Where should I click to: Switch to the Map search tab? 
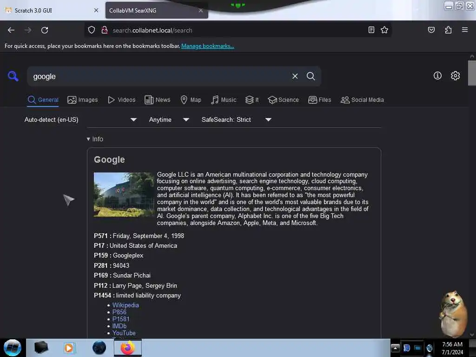[x=191, y=100]
